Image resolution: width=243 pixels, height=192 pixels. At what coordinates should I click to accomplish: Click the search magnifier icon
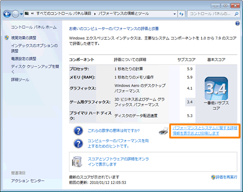236,14
